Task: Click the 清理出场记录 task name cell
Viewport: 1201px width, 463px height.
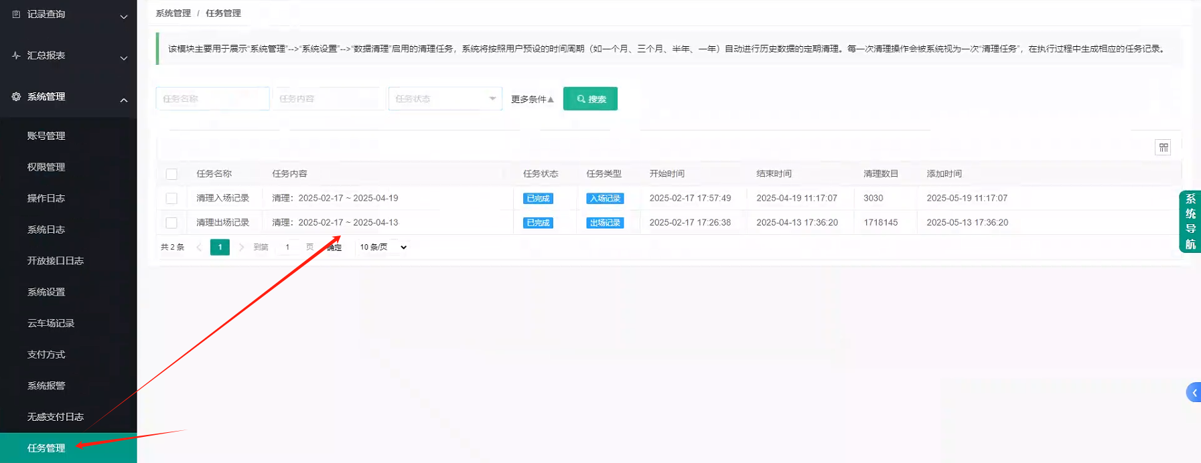Action: coord(222,222)
